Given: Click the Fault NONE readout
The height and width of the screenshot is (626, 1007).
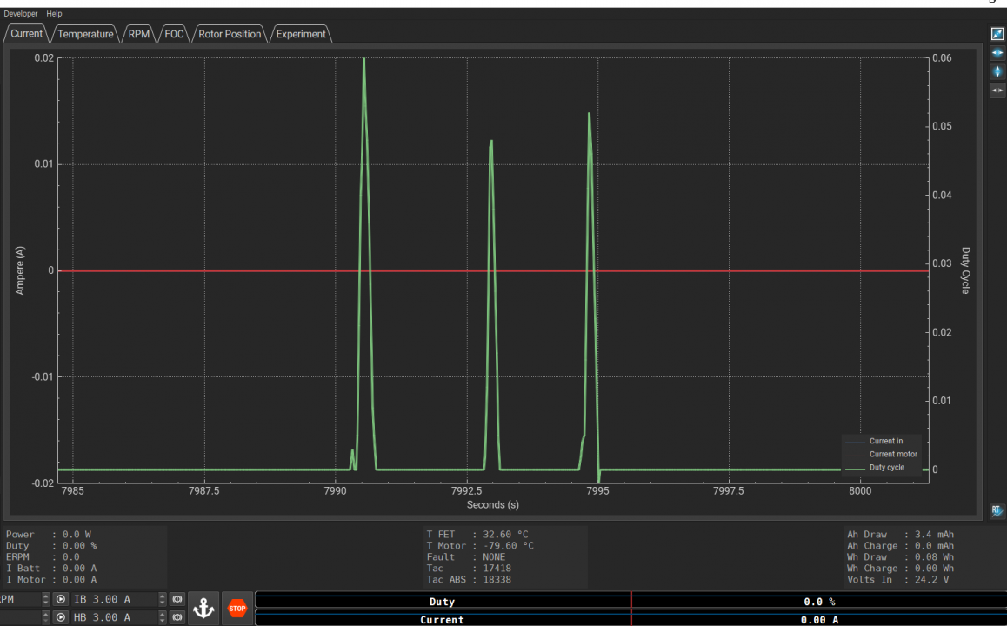Looking at the screenshot, I should [466, 556].
